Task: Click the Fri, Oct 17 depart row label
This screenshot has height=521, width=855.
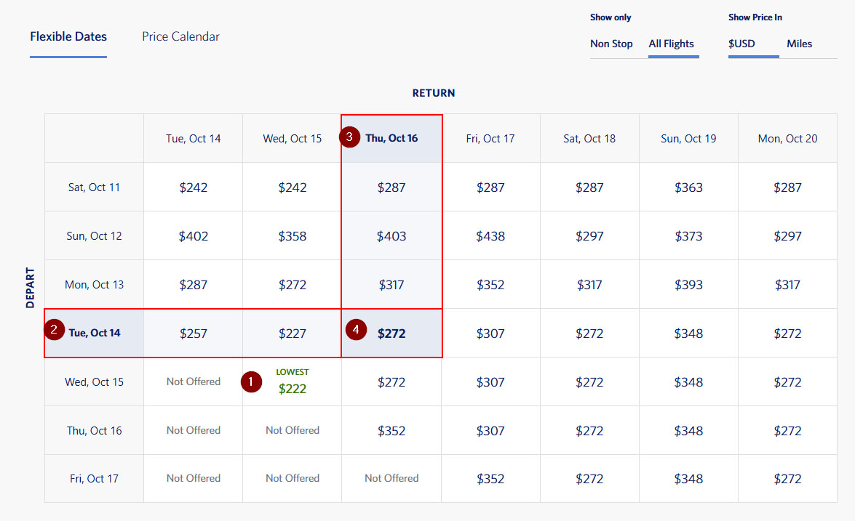Action: [95, 478]
